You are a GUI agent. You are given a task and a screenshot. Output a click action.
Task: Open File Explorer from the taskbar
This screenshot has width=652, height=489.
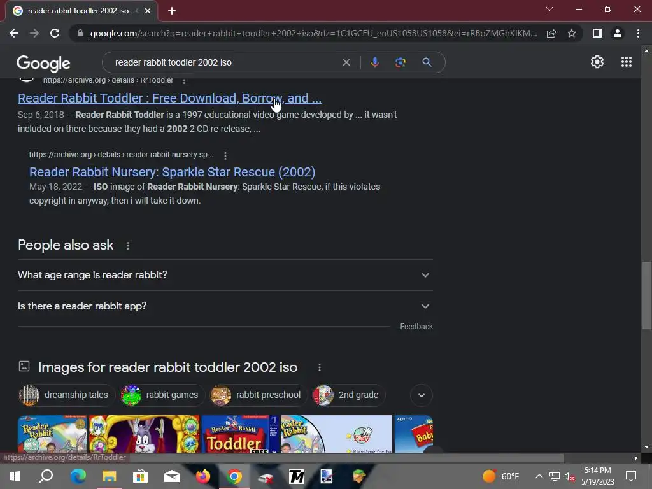(109, 476)
